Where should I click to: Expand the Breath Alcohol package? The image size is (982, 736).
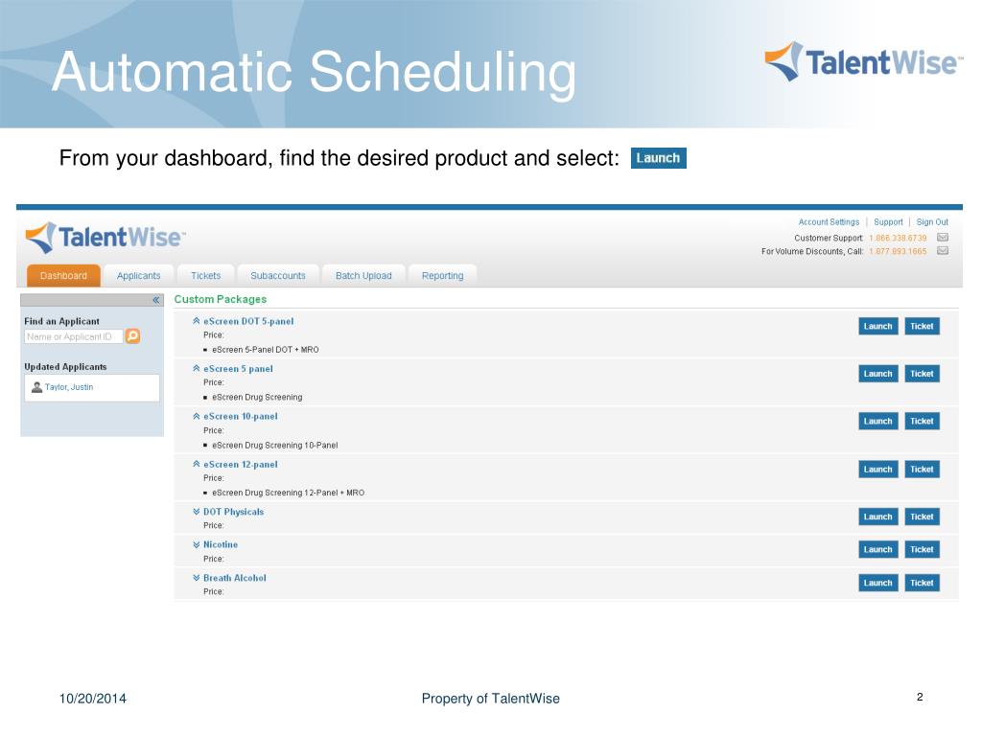pos(196,578)
